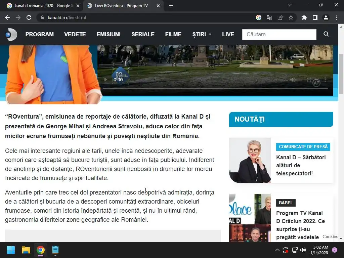
Task: Show hidden tray icons chevron
Action: (277, 250)
